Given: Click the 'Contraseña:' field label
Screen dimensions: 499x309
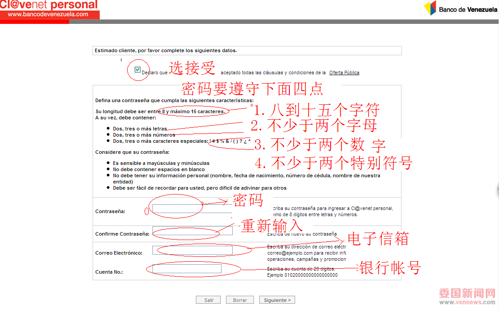Looking at the screenshot, I should 110,211.
